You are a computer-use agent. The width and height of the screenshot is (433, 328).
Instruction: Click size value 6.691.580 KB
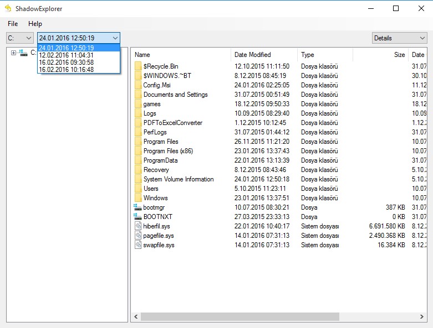click(x=387, y=226)
